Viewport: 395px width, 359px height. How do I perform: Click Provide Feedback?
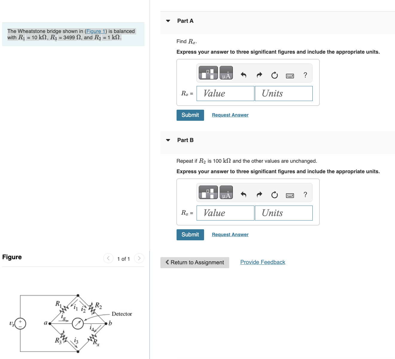(x=262, y=262)
